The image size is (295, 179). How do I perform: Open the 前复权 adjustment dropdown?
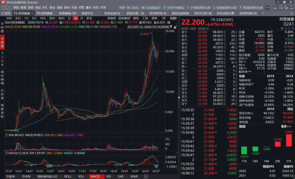112,18
